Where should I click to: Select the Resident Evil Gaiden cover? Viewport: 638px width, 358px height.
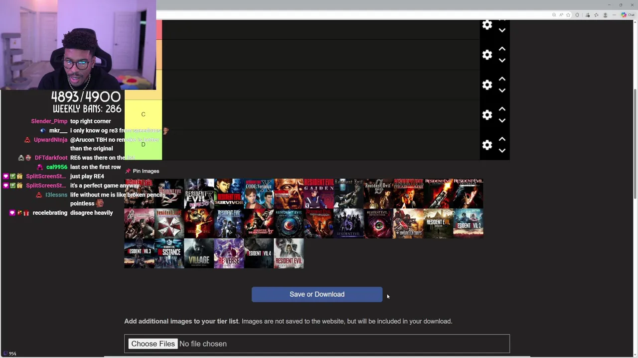tap(319, 193)
